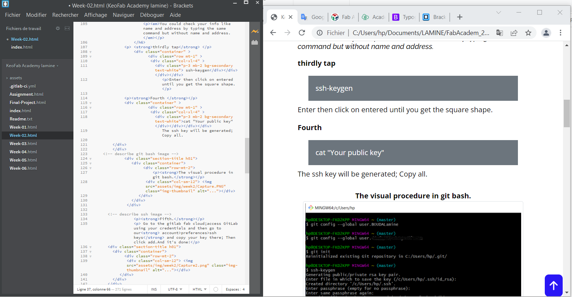Open Chrome tab search chevron

(x=499, y=12)
